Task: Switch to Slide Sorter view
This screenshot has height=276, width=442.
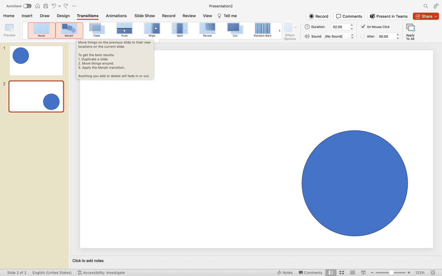Action: pyautogui.click(x=342, y=272)
